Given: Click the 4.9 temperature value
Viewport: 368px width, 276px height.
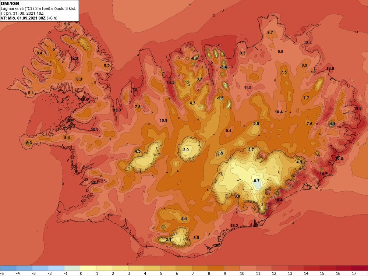Looking at the screenshot, I should [299, 162].
